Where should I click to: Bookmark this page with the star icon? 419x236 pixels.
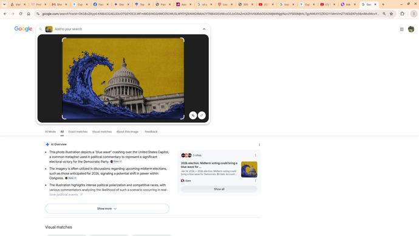[391, 13]
